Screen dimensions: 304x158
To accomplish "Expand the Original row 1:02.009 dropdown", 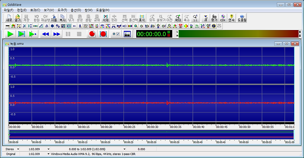I will click(49, 154).
